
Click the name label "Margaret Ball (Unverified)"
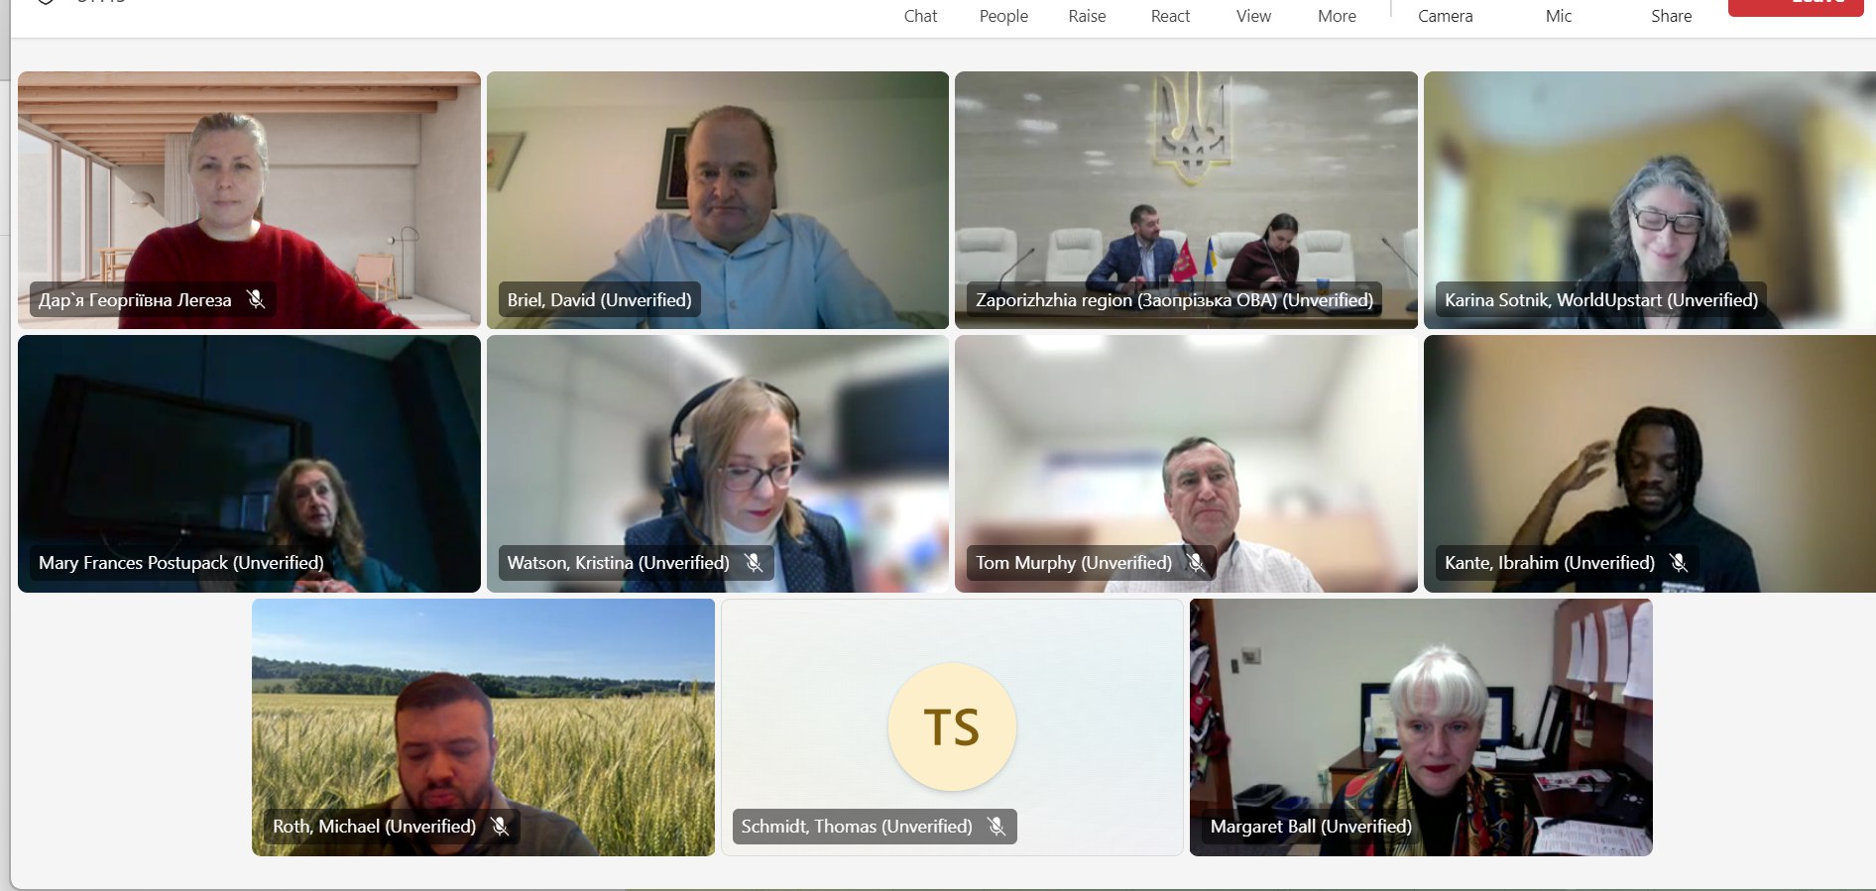click(x=1311, y=827)
